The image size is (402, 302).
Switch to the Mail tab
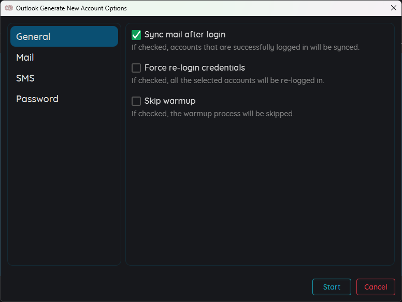point(64,57)
